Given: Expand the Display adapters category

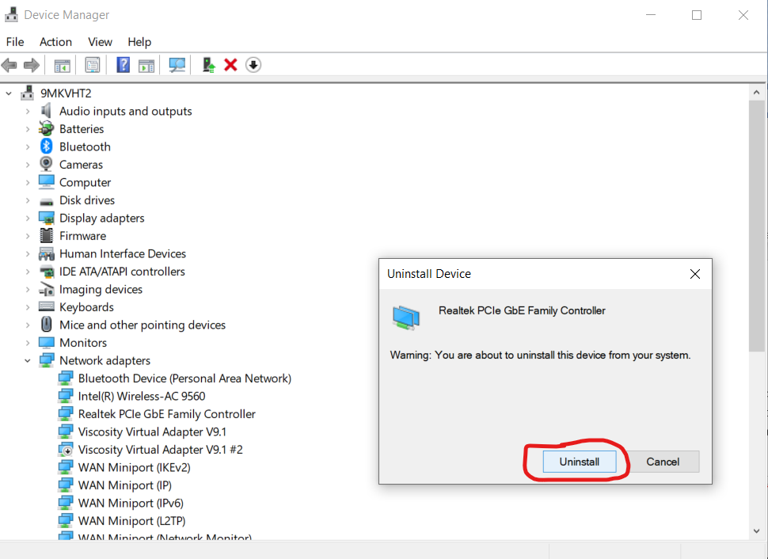Looking at the screenshot, I should click(28, 218).
